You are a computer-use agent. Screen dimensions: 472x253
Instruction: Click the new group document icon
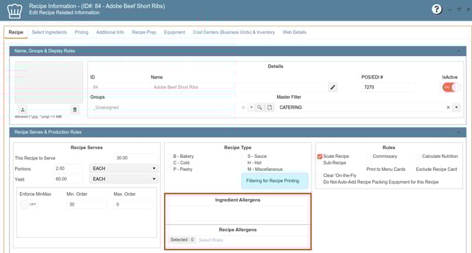[x=270, y=107]
